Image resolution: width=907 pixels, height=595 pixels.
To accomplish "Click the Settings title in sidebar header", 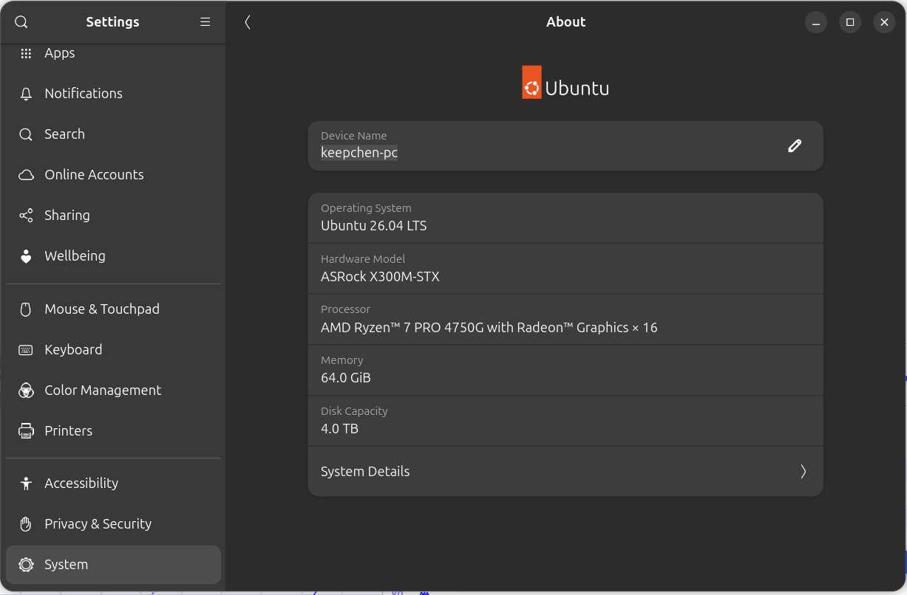I will point(112,22).
